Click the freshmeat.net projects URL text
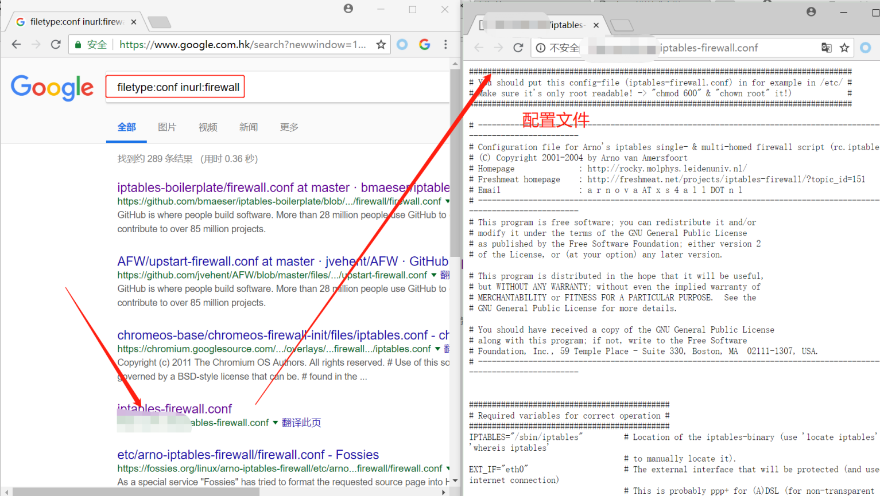This screenshot has height=496, width=880. [726, 179]
